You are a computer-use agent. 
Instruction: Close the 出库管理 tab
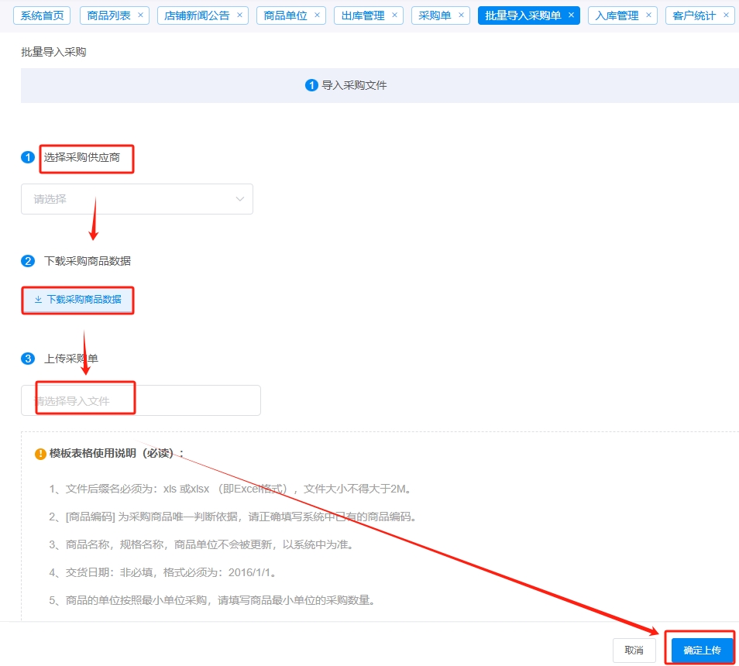click(x=394, y=15)
